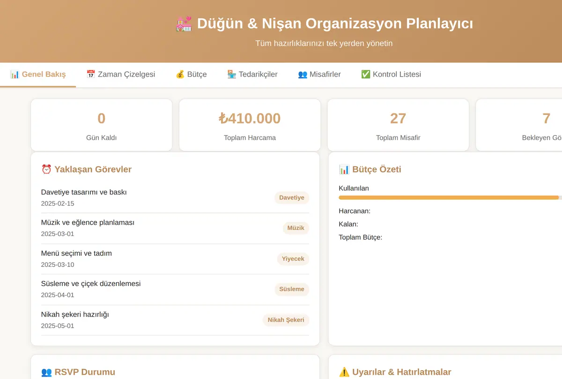Viewport: 562px width, 379px height.
Task: Select the Gün Kaldı stat card
Action: (x=102, y=125)
